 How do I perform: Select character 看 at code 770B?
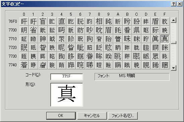tap(127, 30)
